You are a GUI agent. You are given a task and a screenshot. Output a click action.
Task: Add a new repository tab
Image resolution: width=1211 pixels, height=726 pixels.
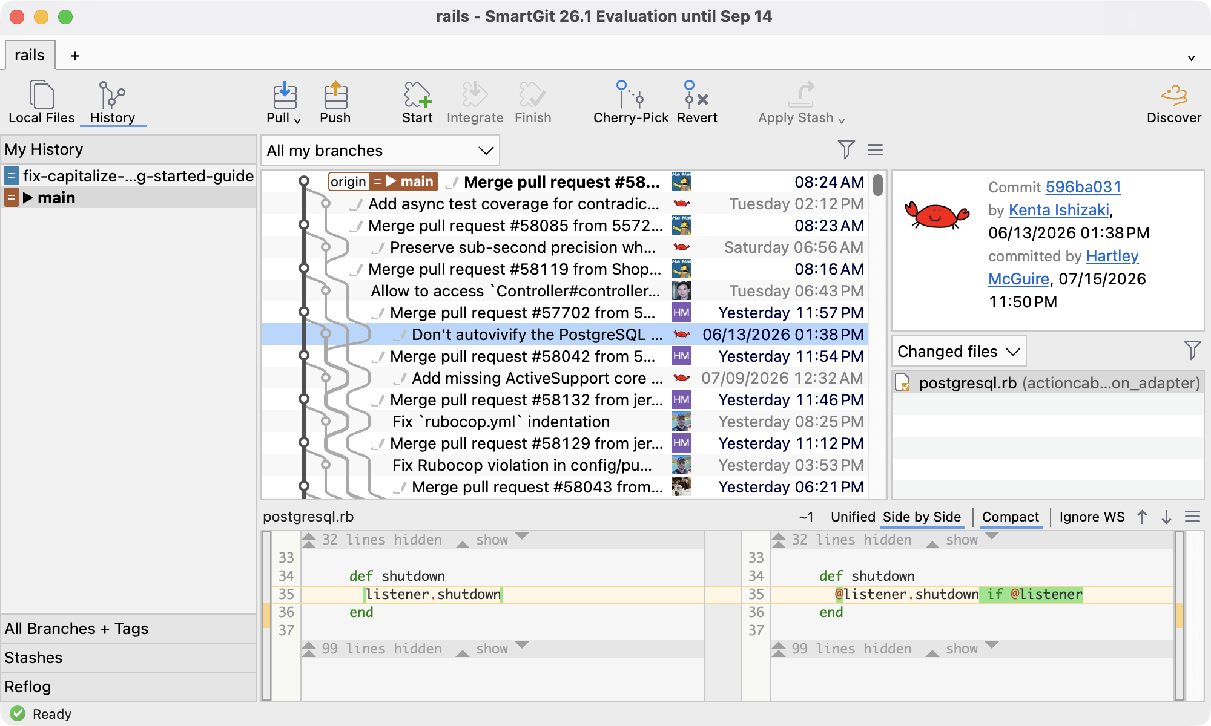pyautogui.click(x=75, y=56)
